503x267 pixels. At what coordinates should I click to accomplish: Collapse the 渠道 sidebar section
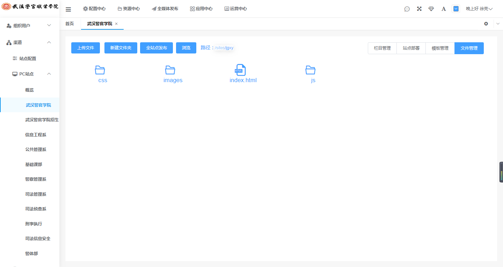(x=49, y=42)
